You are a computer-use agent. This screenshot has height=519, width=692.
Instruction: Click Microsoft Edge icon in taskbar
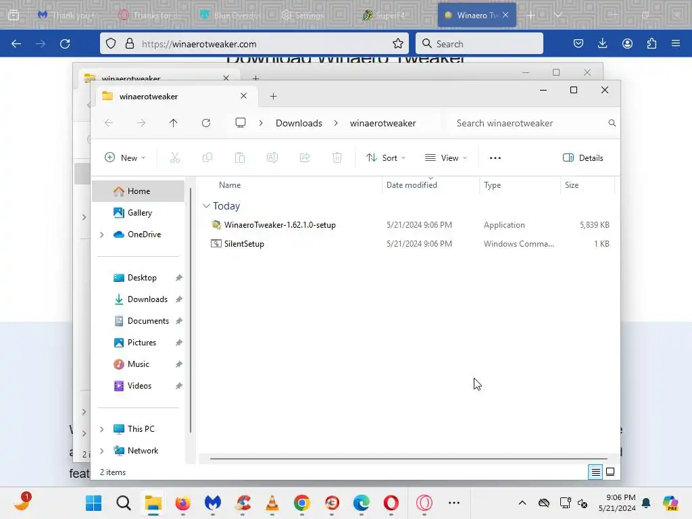[x=362, y=503]
